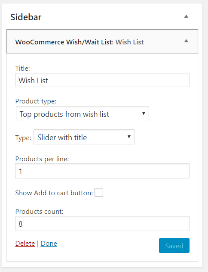Click the Product type label
This screenshot has height=272, width=208.
pos(36,101)
